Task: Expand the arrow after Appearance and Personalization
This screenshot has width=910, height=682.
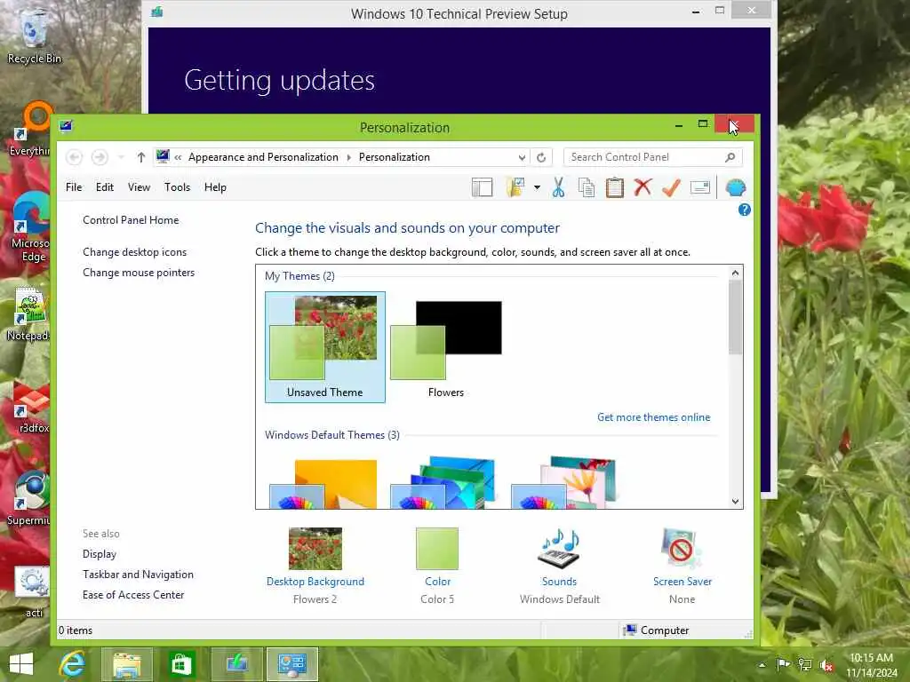Action: pyautogui.click(x=348, y=157)
